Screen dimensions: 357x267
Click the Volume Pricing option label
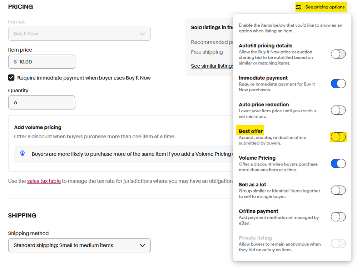coord(257,158)
